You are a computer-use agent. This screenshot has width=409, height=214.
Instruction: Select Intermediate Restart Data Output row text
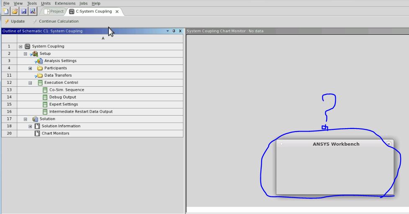tap(81, 112)
